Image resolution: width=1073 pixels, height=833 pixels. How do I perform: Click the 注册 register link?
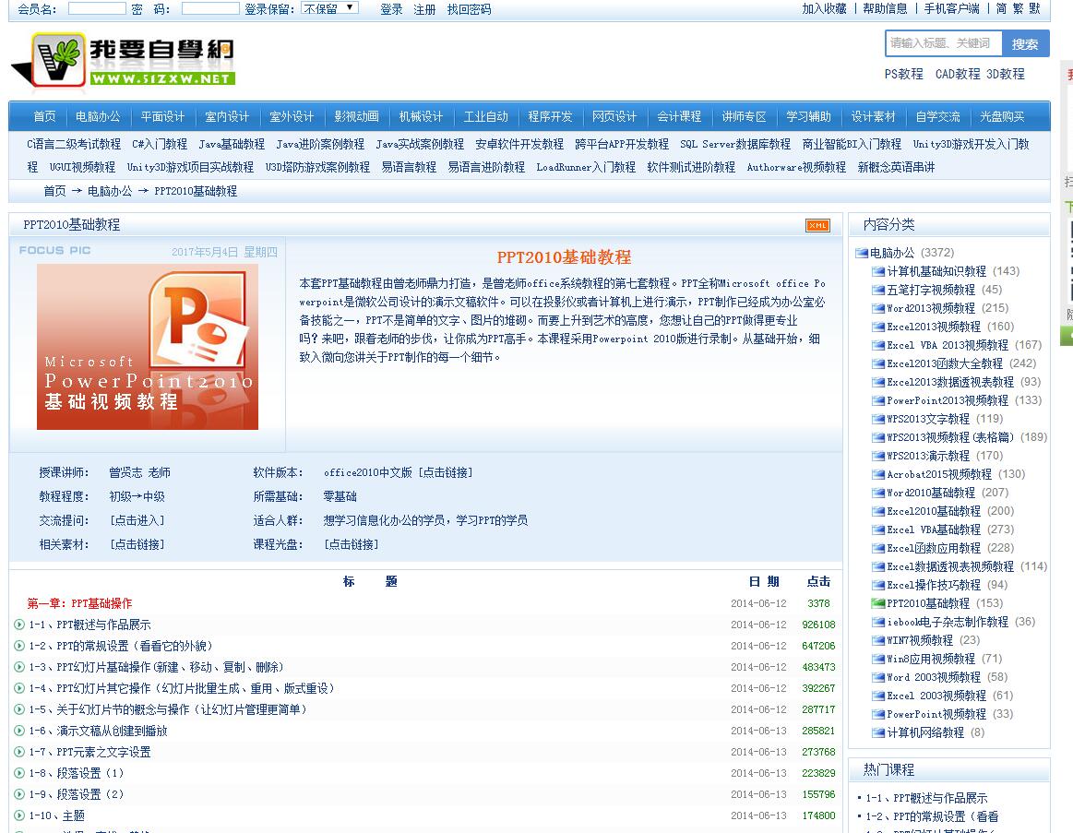click(x=425, y=9)
